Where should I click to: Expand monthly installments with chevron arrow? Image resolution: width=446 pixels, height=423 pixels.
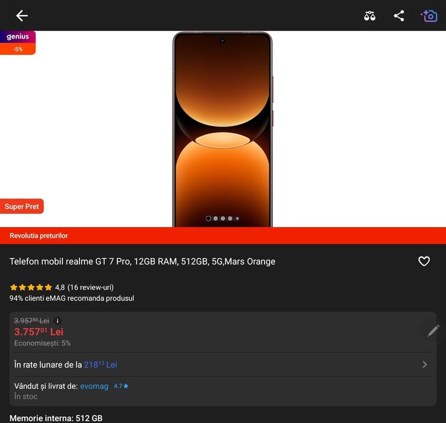[425, 364]
